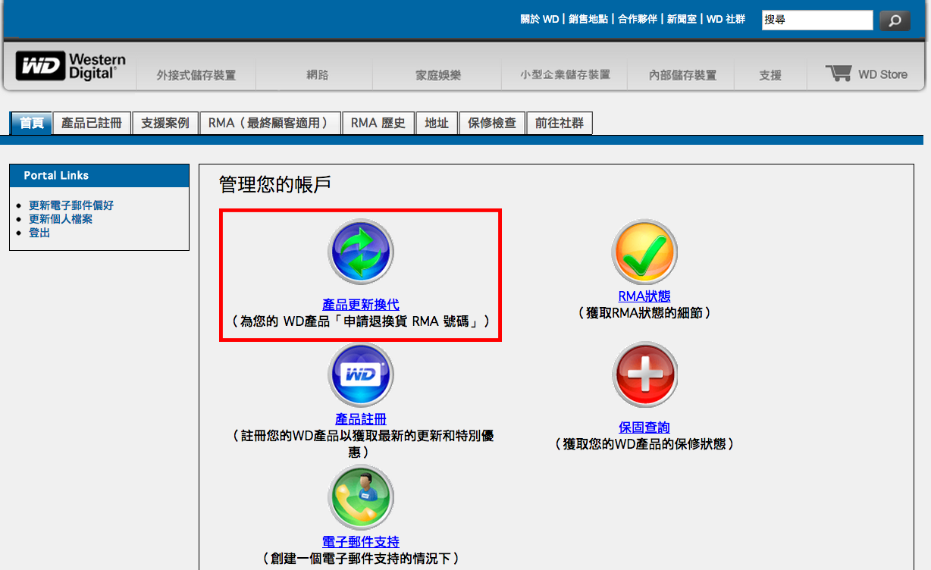Click the 關於 WD top link
This screenshot has height=570, width=931.
pyautogui.click(x=540, y=20)
